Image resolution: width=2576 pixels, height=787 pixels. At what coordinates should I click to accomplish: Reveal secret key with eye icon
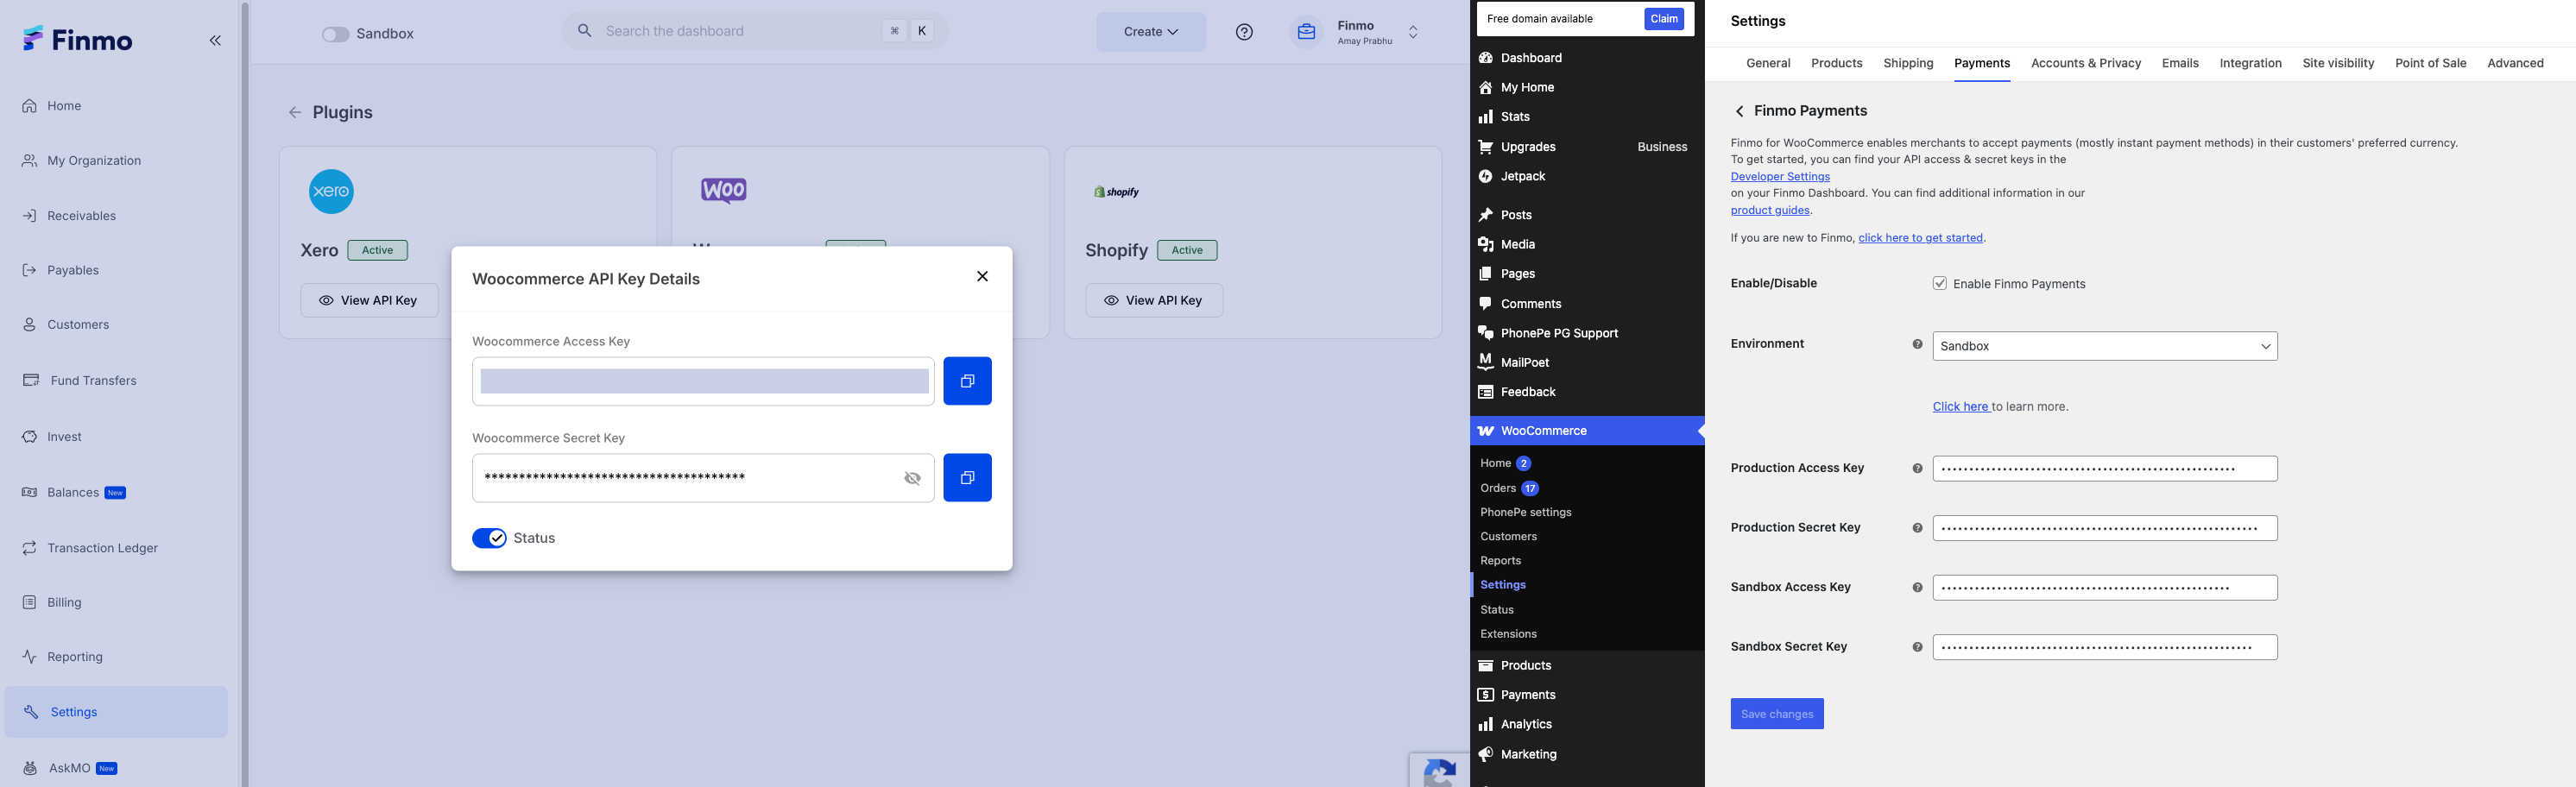click(912, 478)
